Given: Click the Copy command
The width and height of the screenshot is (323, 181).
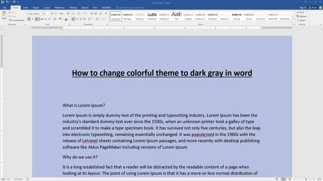Looking at the screenshot, I should [12, 16].
